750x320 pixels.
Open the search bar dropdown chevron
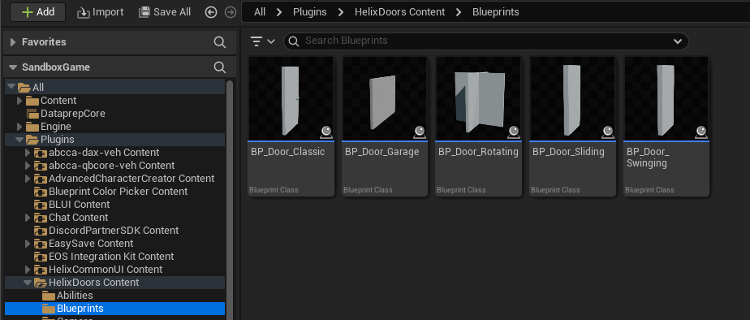coord(677,41)
